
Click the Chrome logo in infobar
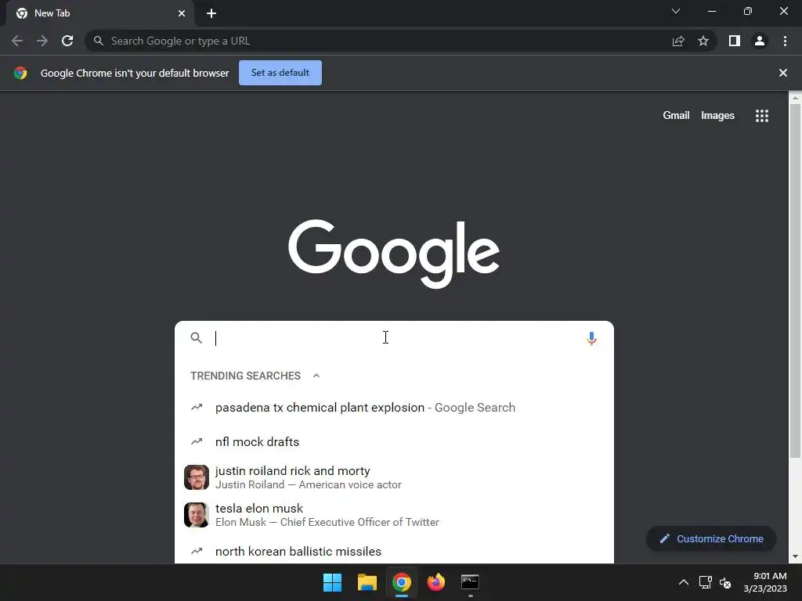click(x=20, y=73)
